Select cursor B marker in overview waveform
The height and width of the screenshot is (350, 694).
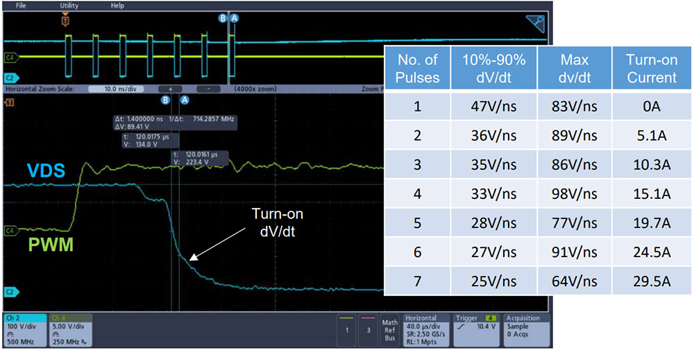pos(223,19)
